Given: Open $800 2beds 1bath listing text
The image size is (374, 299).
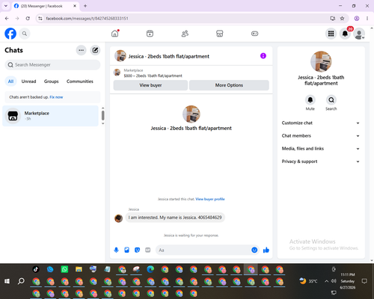Looking at the screenshot, I should [x=153, y=75].
